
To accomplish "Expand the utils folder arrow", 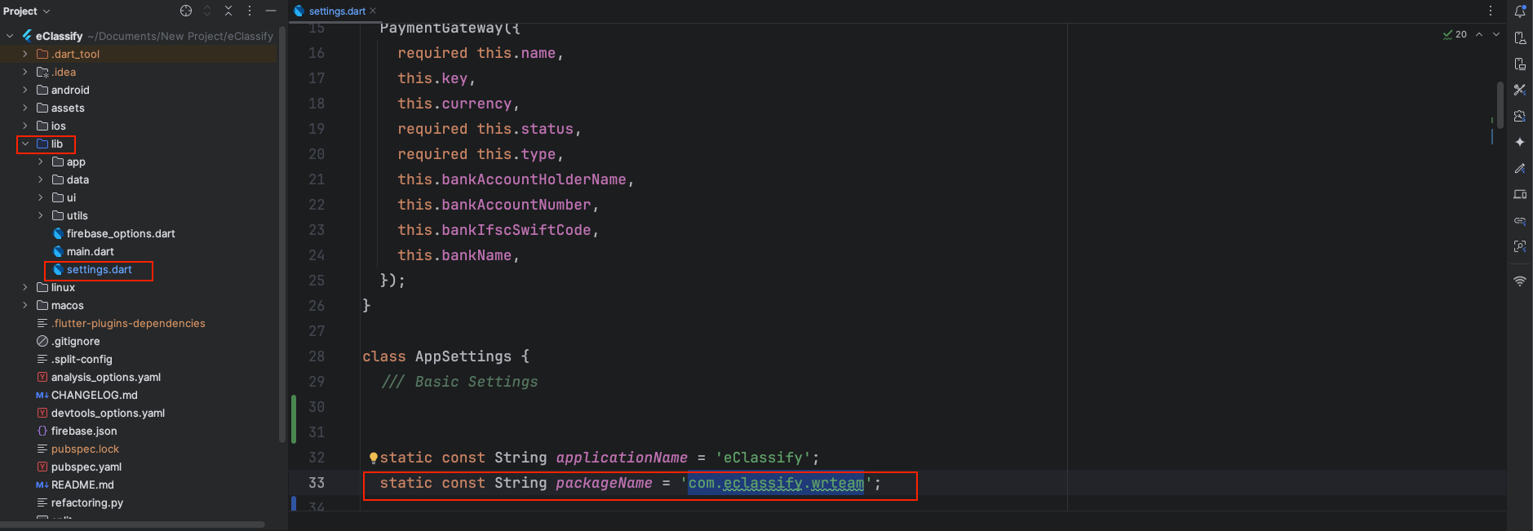I will (x=41, y=215).
